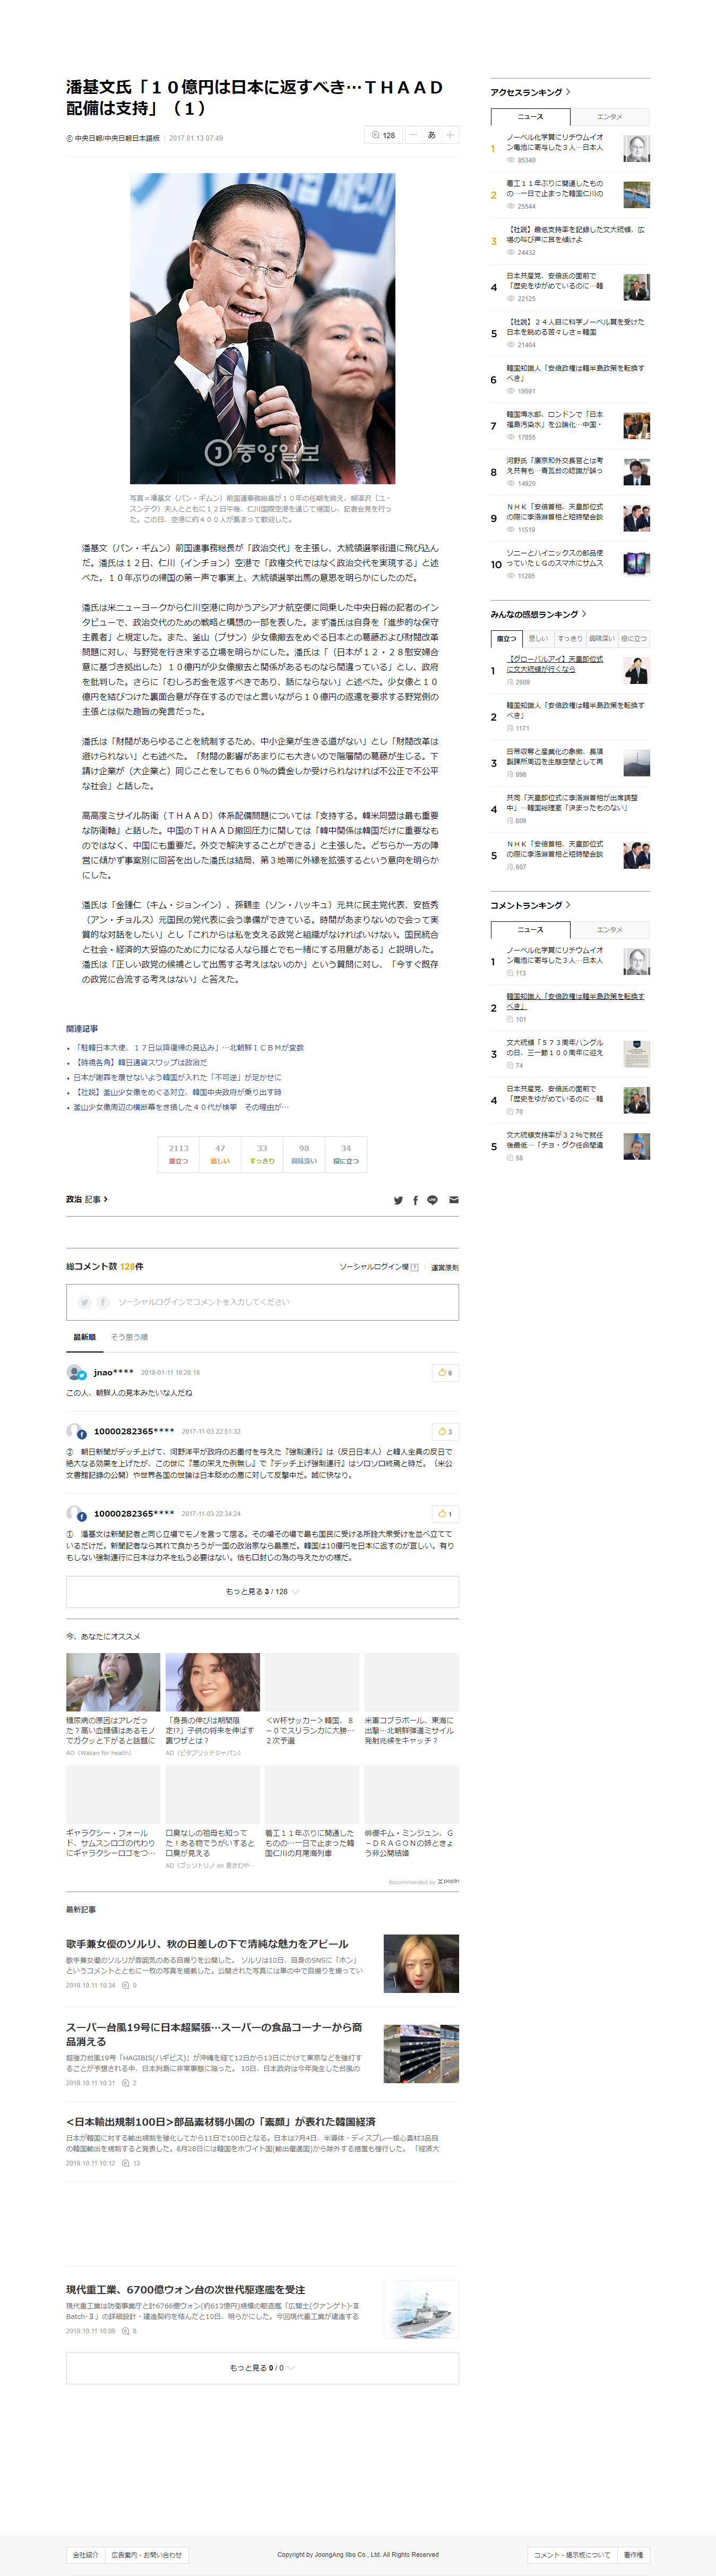
Task: Vote the 悲しい reaction under the article
Action: pyautogui.click(x=220, y=1154)
